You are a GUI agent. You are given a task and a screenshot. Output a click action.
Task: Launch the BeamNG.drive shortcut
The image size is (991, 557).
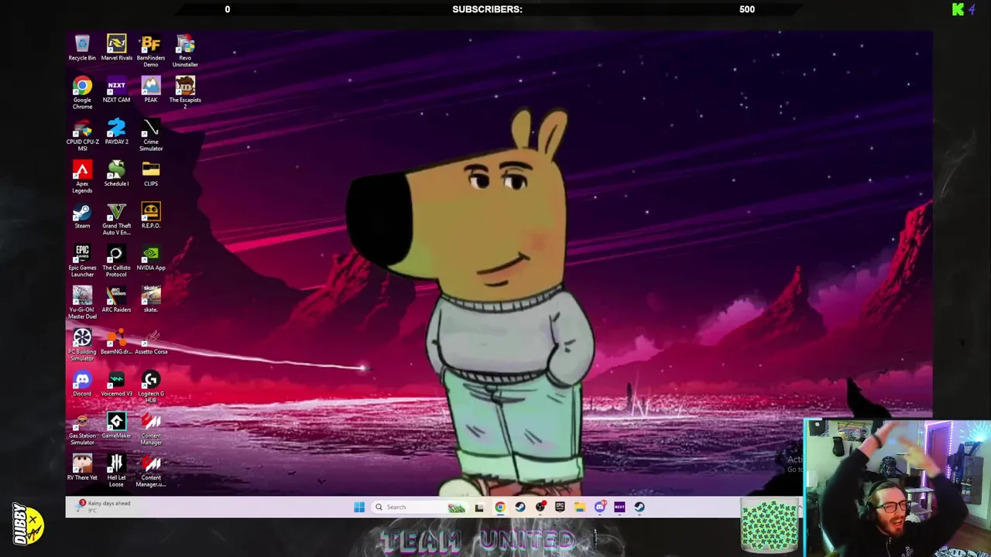point(116,341)
